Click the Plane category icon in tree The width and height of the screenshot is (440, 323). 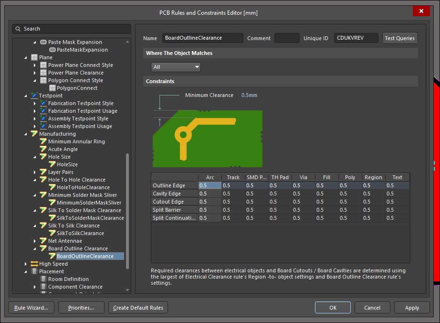pyautogui.click(x=34, y=57)
